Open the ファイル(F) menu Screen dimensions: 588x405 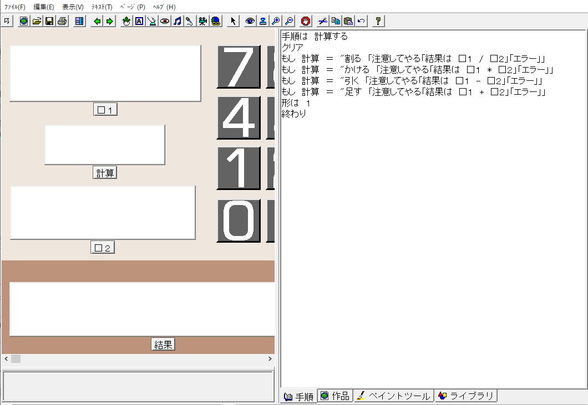15,7
